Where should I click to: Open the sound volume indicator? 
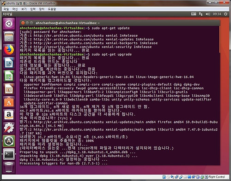click(x=208, y=14)
